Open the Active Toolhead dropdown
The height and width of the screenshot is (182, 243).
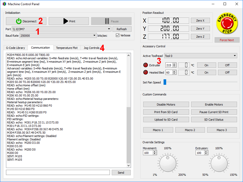pos(200,56)
